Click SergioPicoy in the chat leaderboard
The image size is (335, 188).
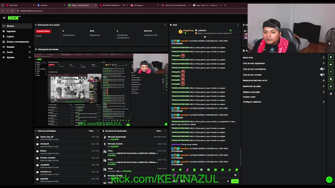tap(188, 31)
